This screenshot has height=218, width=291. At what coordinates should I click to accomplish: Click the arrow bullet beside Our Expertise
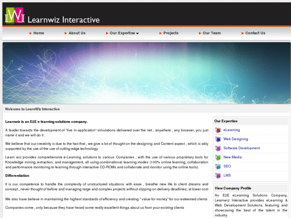tap(107, 33)
